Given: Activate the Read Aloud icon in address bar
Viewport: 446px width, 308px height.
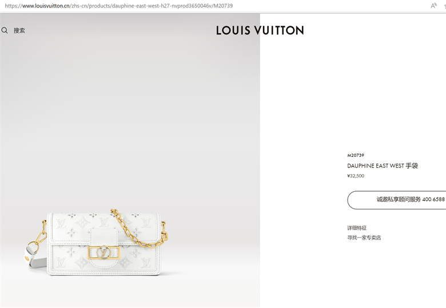Looking at the screenshot, I should pos(433,6).
